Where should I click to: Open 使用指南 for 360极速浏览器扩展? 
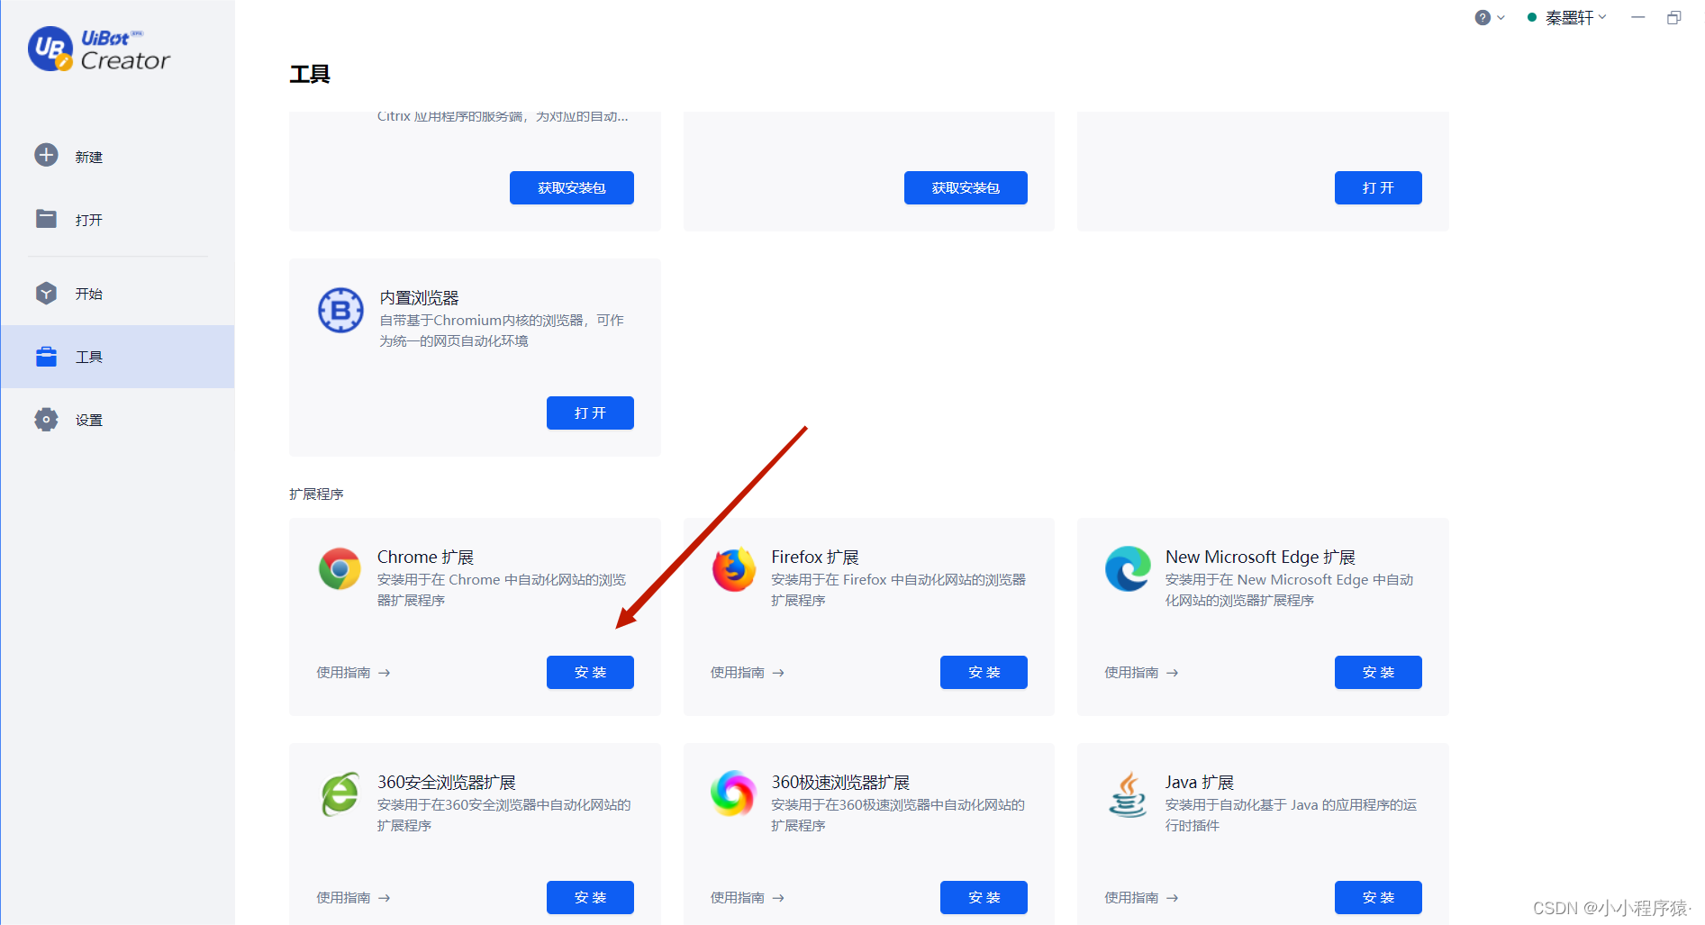[x=747, y=898]
